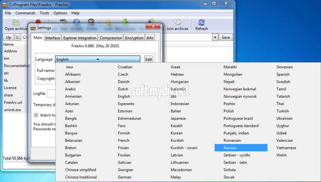The image size is (321, 182).
Task: Choose Afrikaans in the language list
Action: (x=73, y=74)
